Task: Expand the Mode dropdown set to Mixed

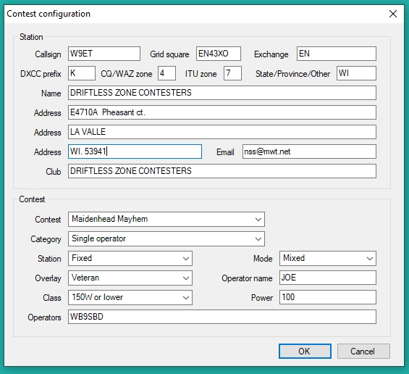Action: click(x=328, y=258)
